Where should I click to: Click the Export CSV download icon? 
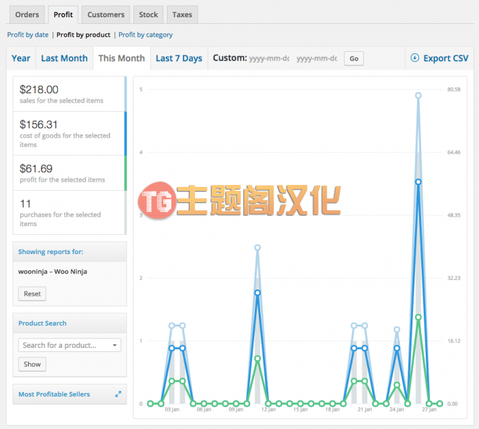coord(414,58)
